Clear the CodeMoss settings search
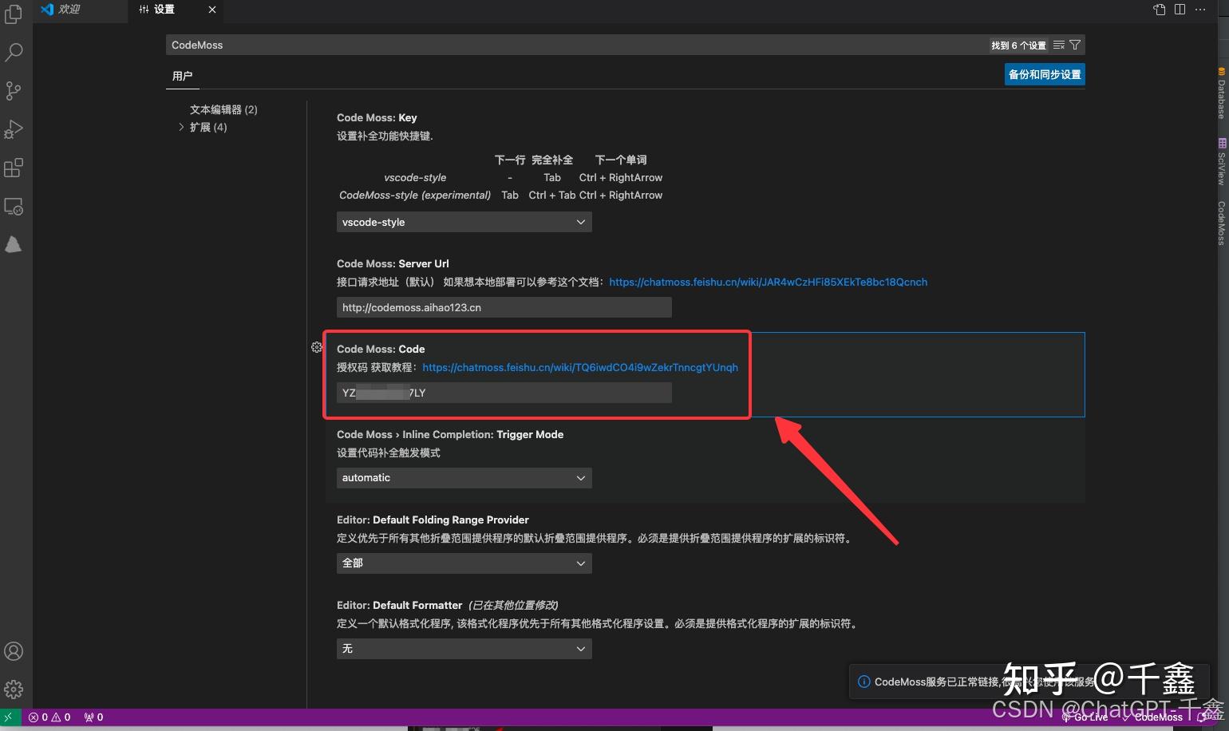The height and width of the screenshot is (731, 1229). click(x=1058, y=45)
